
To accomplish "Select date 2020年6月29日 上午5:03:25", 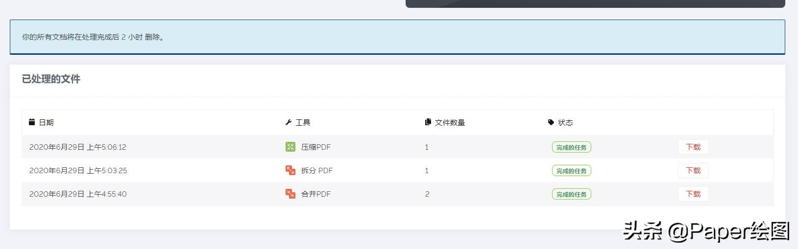I will tap(78, 170).
